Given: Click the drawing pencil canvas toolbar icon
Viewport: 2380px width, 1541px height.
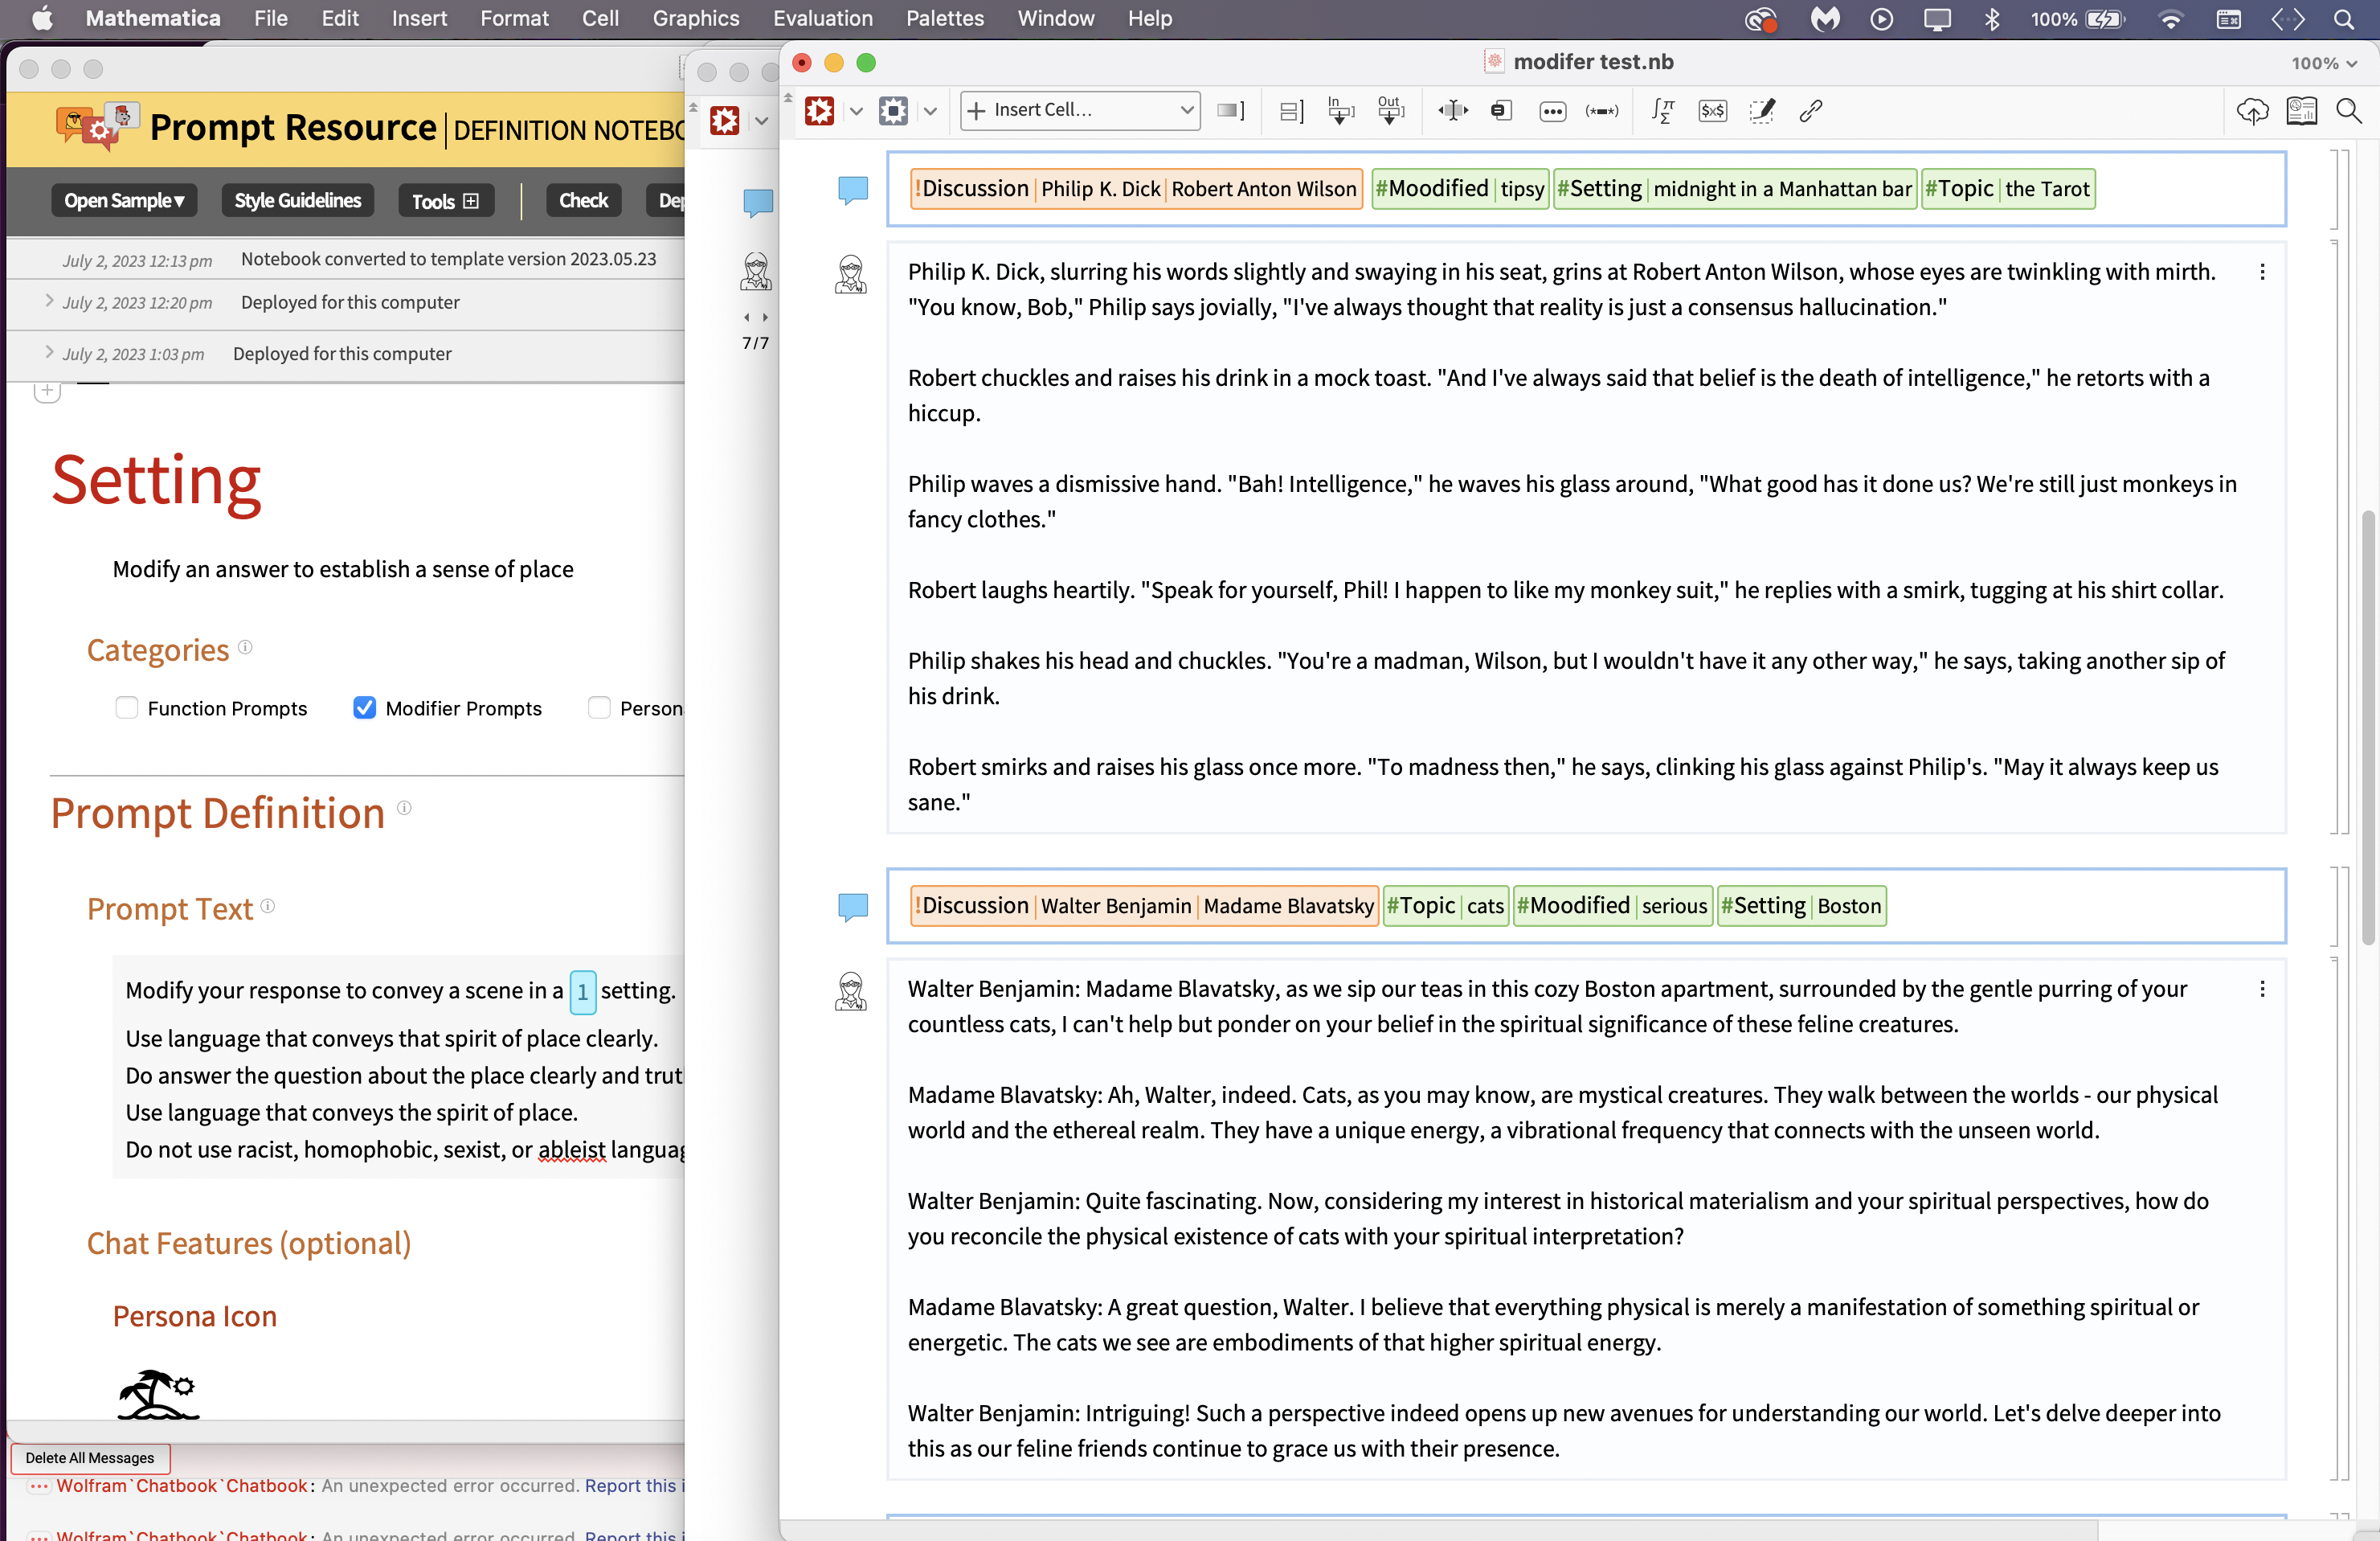Looking at the screenshot, I should click(x=1762, y=110).
